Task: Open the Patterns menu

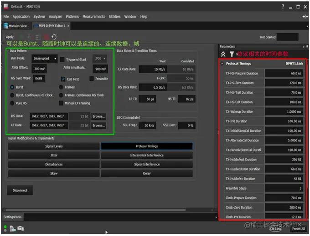Action: point(72,16)
